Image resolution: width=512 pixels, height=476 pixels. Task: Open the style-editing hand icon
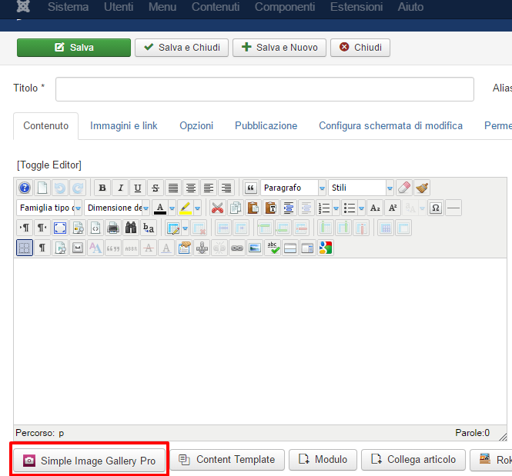tap(184, 248)
